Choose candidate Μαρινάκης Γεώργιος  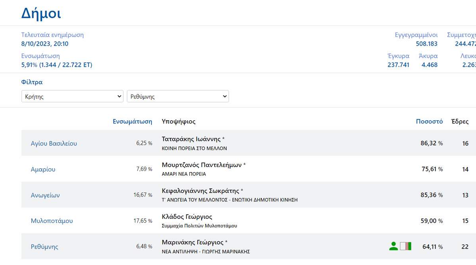pyautogui.click(x=192, y=242)
